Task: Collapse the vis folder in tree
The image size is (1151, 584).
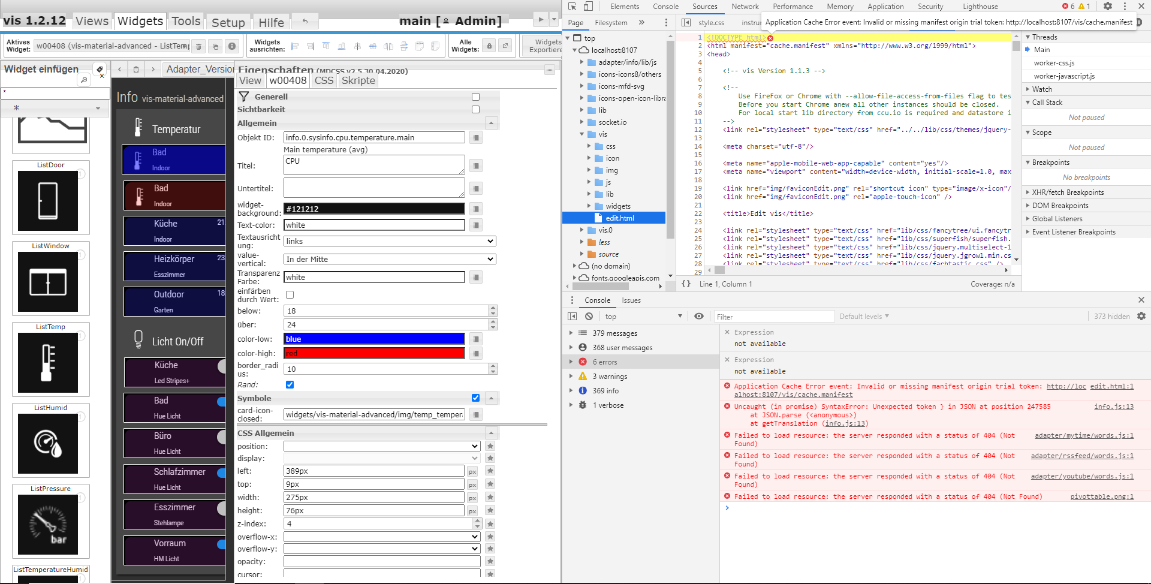Action: pyautogui.click(x=581, y=134)
